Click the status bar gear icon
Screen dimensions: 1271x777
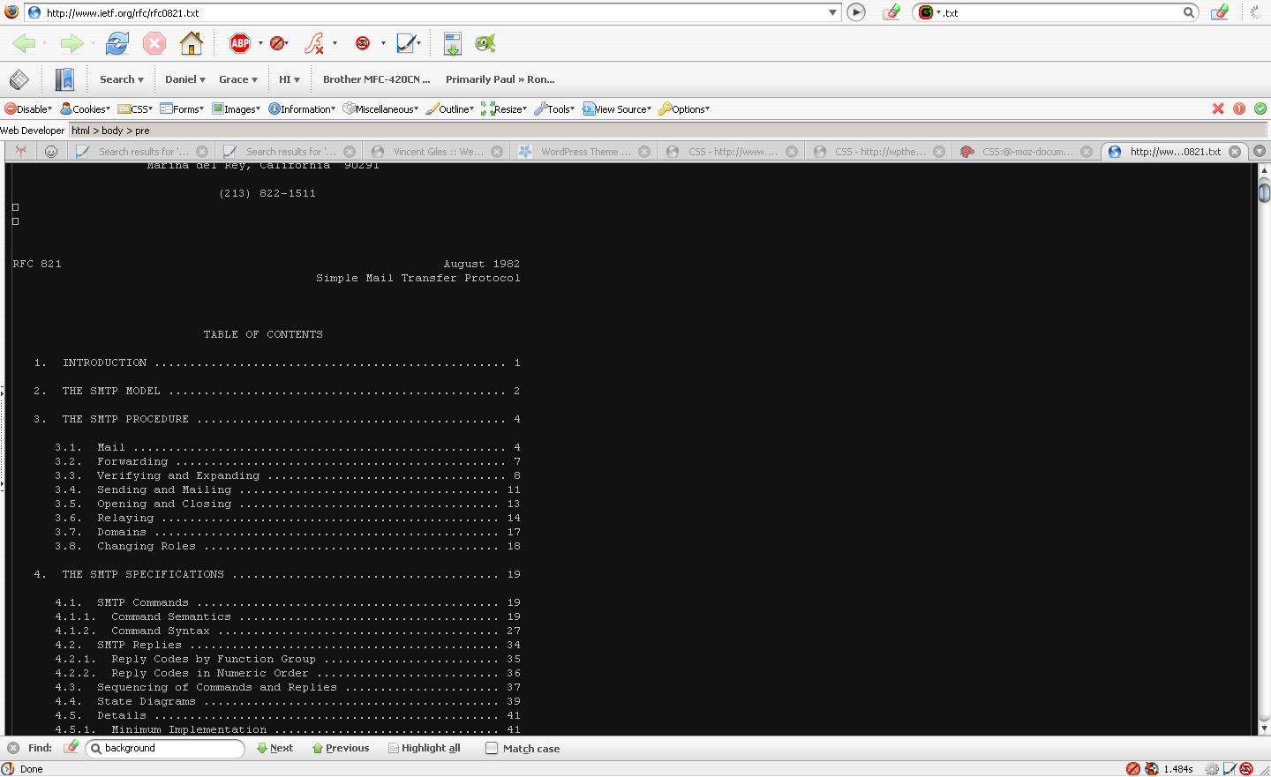tap(1213, 769)
